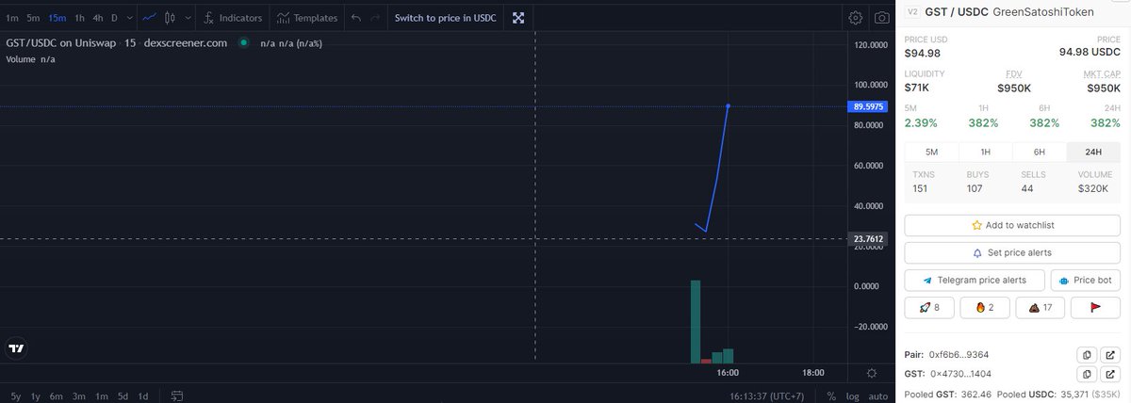Click the largest green volume bar

[696, 321]
